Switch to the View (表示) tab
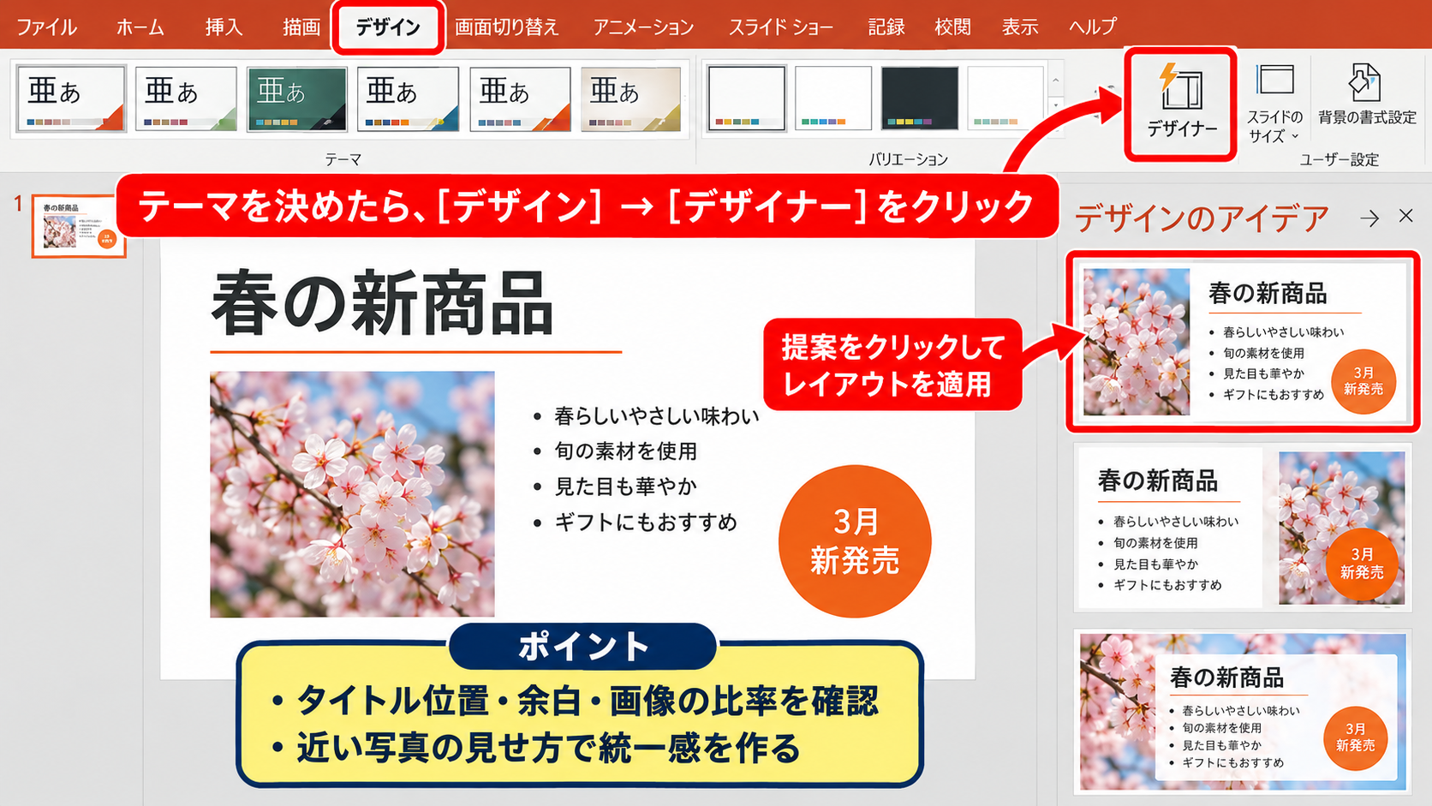This screenshot has height=806, width=1432. pos(1020,27)
